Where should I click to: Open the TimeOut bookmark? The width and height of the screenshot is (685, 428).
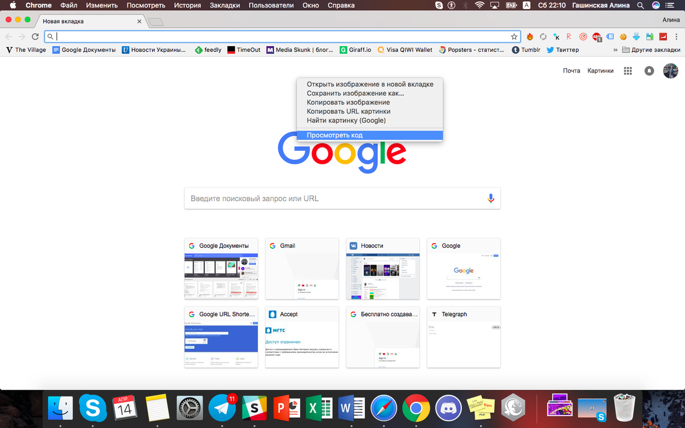pyautogui.click(x=244, y=50)
